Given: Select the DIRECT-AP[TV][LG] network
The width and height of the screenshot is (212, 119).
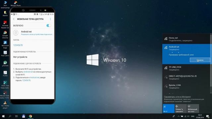Looking at the screenshot, I should click(186, 77).
